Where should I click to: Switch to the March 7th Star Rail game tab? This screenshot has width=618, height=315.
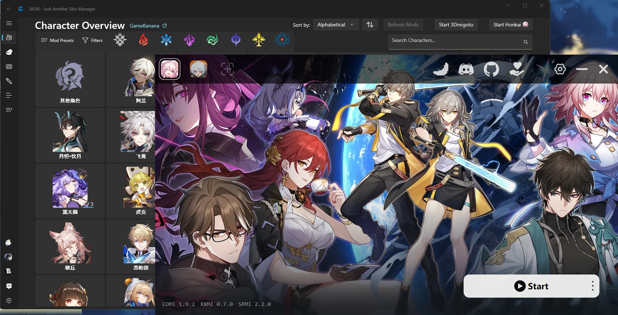pos(170,69)
